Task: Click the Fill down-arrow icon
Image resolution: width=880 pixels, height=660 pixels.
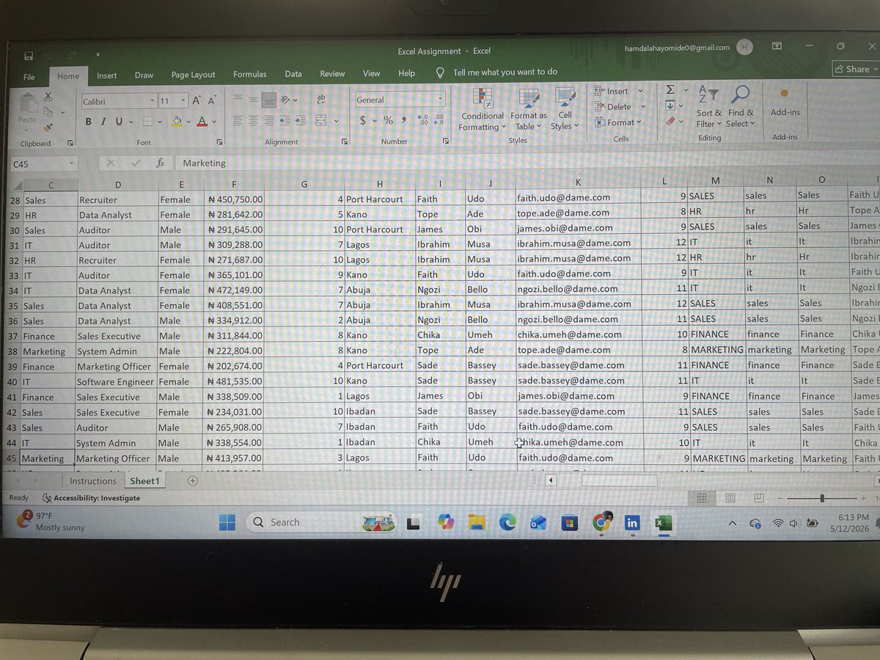Action: 670,106
